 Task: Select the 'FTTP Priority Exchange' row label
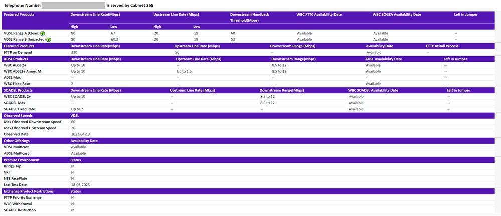(x=22, y=198)
